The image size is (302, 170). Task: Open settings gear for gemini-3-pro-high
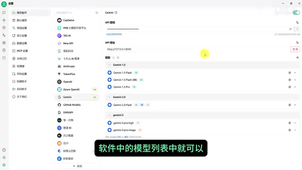coord(289,123)
